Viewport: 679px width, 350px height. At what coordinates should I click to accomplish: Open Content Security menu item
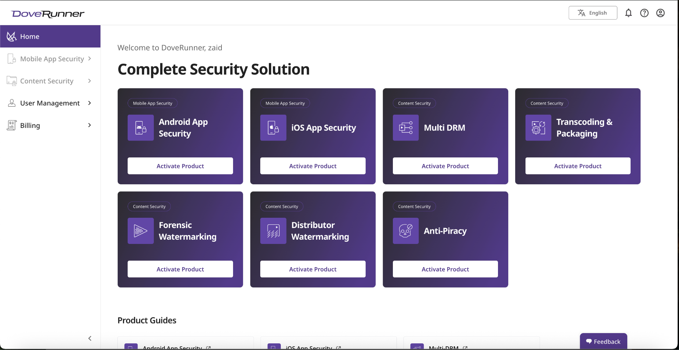tap(50, 81)
